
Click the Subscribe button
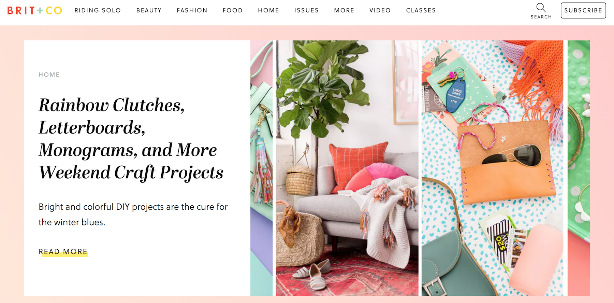[x=583, y=10]
